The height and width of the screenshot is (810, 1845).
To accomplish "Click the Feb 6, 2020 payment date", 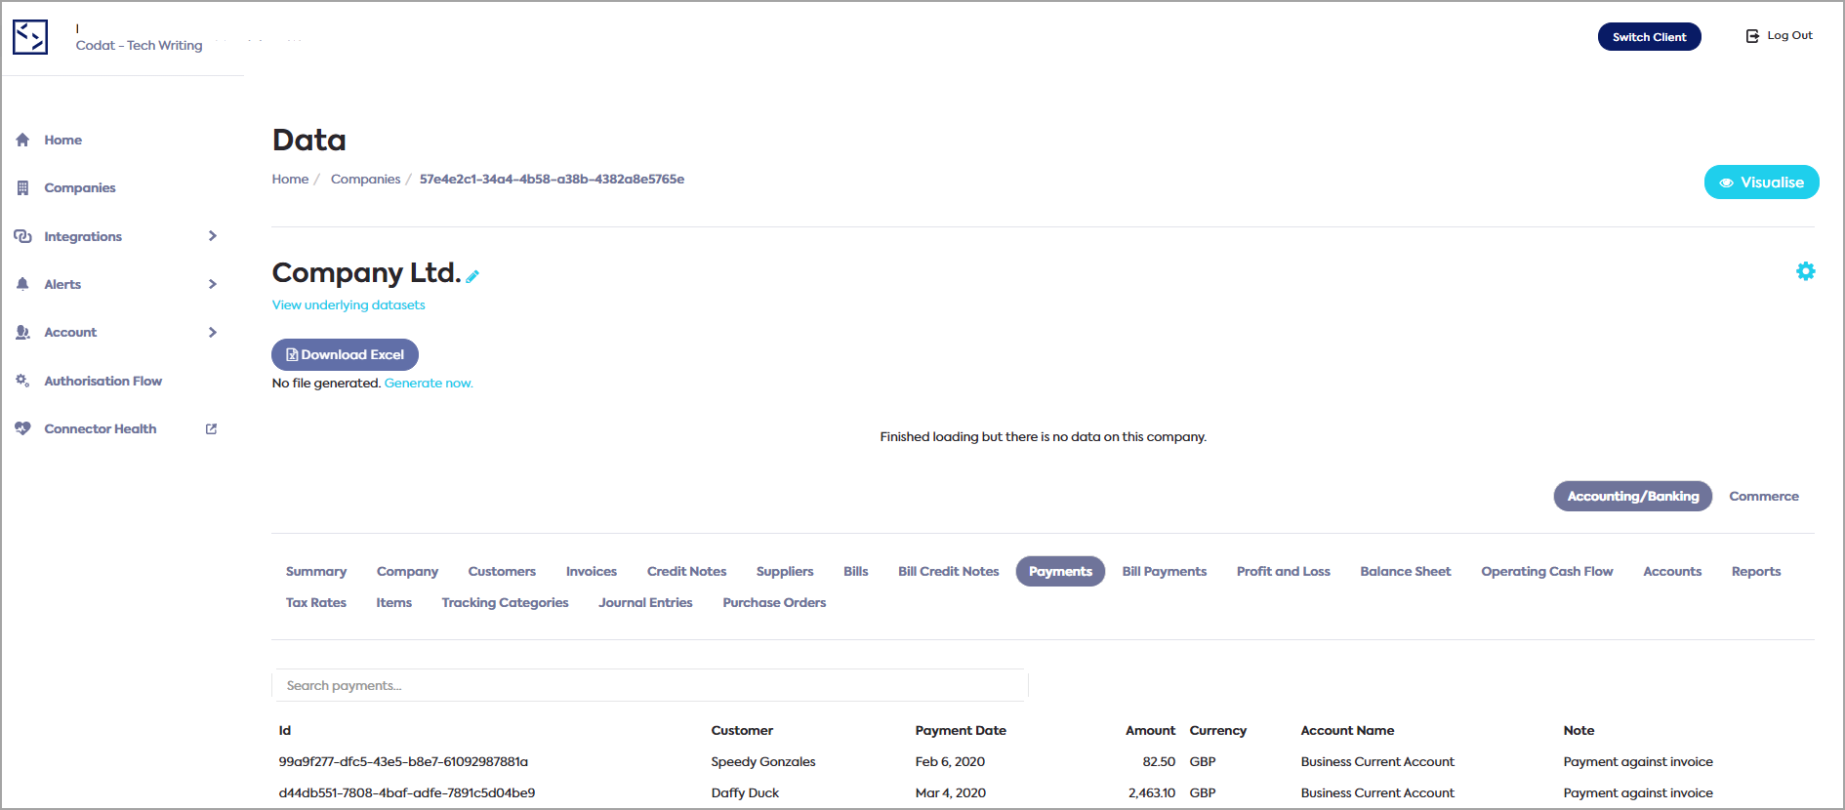I will pos(950,761).
